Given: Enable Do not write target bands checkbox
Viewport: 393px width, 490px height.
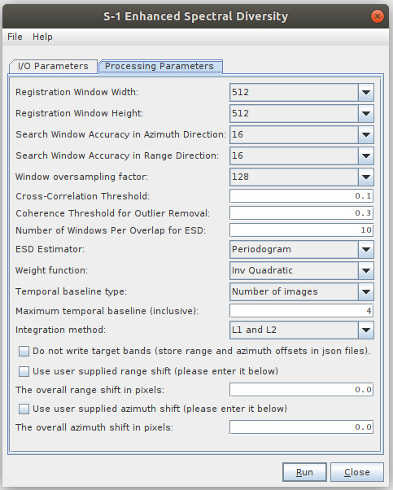Looking at the screenshot, I should click(x=24, y=351).
